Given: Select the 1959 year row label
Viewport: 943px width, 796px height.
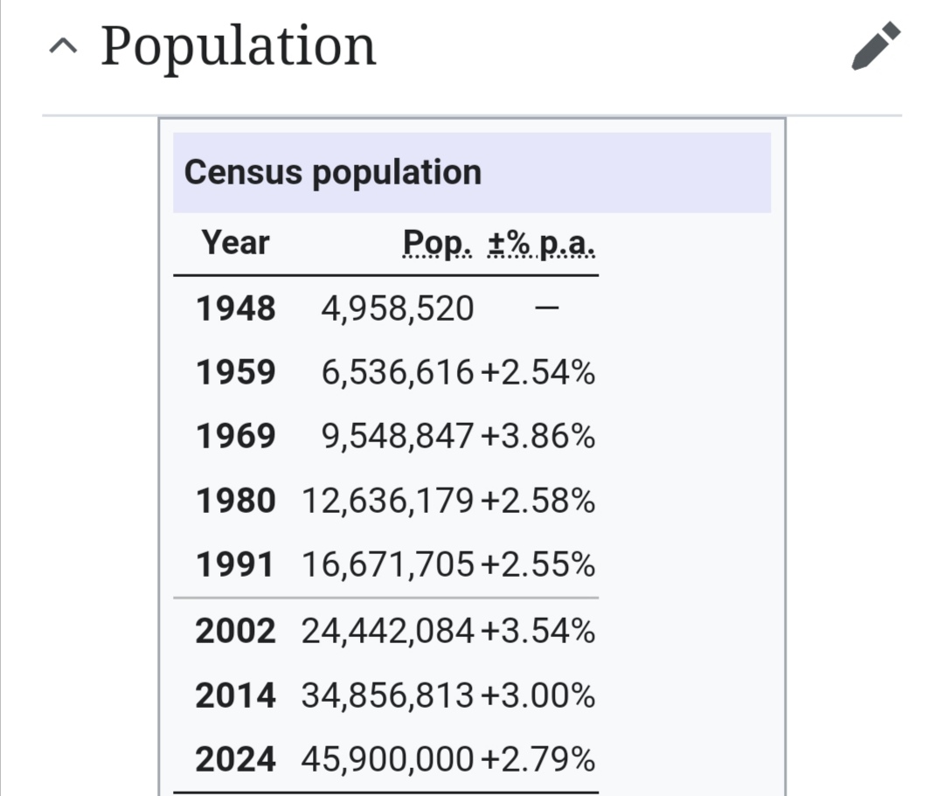Looking at the screenshot, I should click(236, 372).
